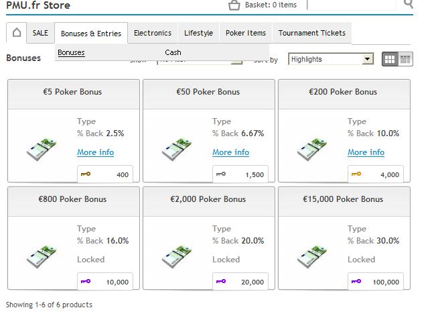The image size is (436, 318).
Task: Click the grey key on €50 bonus
Action: tap(221, 174)
